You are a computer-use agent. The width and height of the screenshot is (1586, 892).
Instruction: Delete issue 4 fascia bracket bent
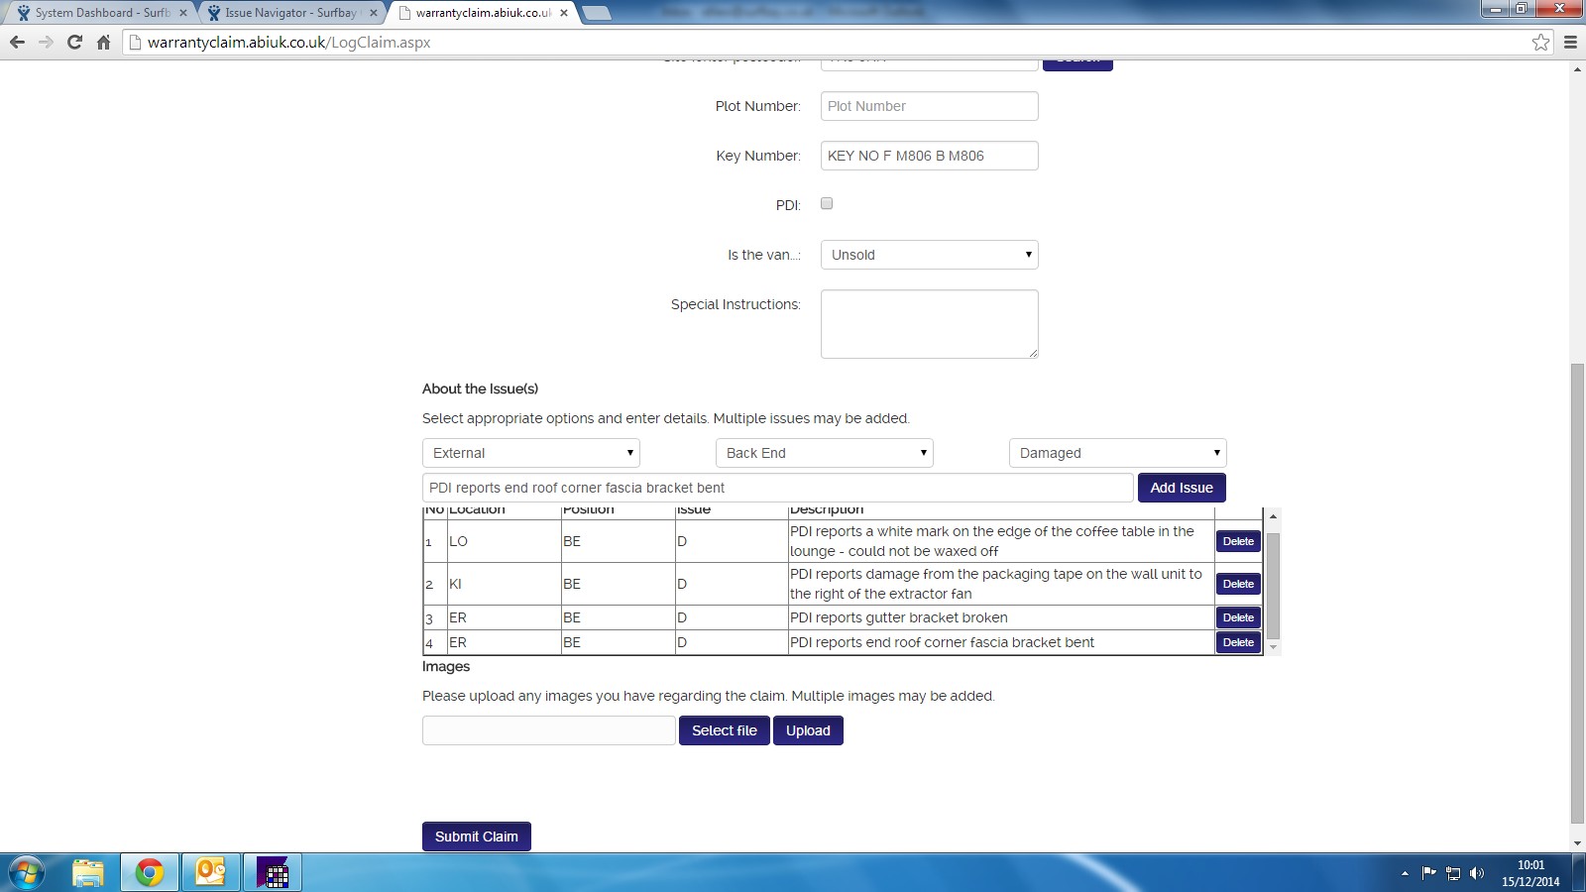tap(1238, 642)
